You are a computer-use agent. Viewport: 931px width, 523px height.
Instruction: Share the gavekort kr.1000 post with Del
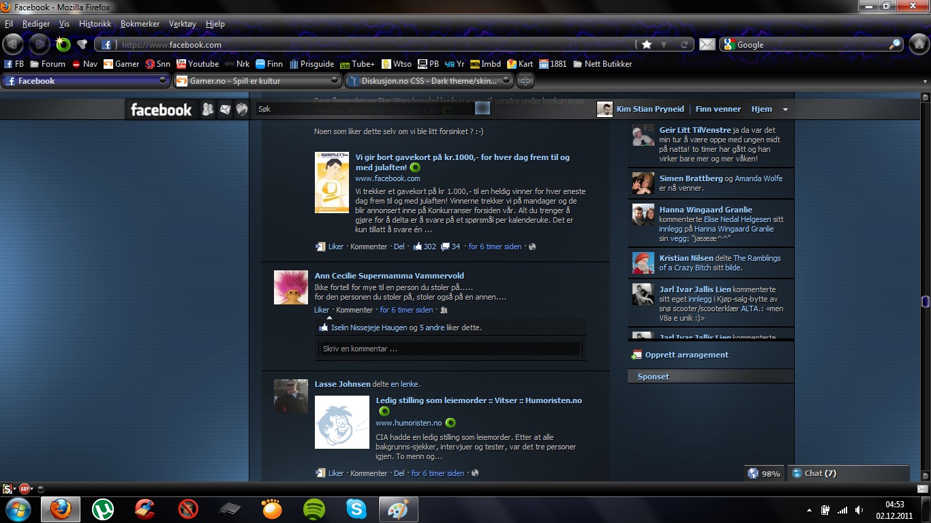tap(399, 247)
